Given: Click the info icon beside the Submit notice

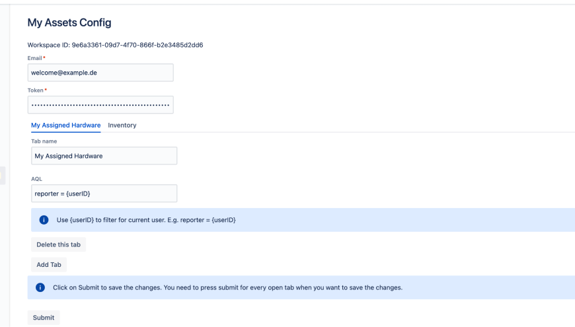Looking at the screenshot, I should pyautogui.click(x=40, y=287).
